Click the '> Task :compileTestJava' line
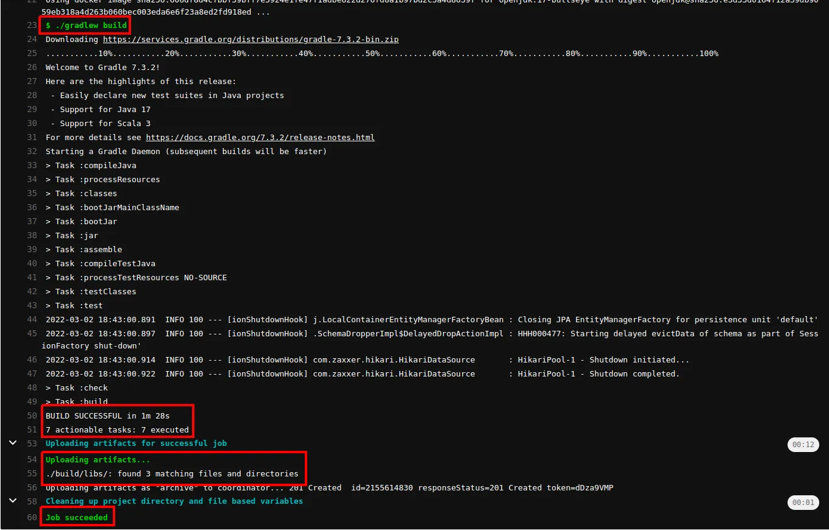 pyautogui.click(x=101, y=264)
